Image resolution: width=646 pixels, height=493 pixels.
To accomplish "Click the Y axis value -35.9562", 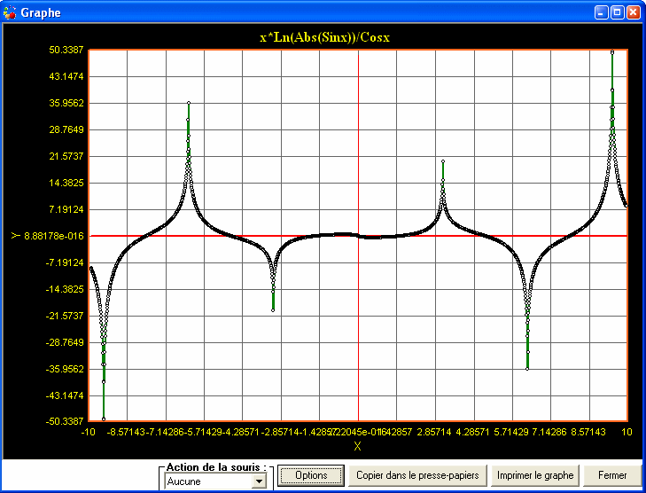I will [65, 369].
